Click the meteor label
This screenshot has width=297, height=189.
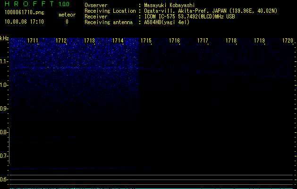pos(67,15)
